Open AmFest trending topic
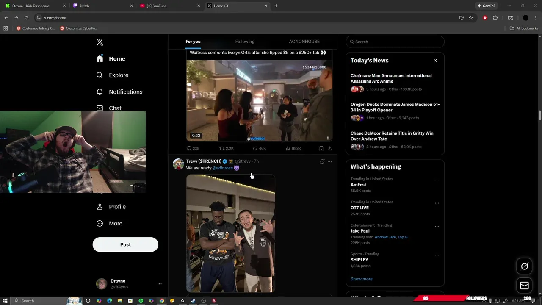 click(358, 185)
